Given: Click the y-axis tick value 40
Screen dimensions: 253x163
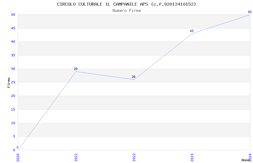Looking at the screenshot, I should [x=13, y=42].
